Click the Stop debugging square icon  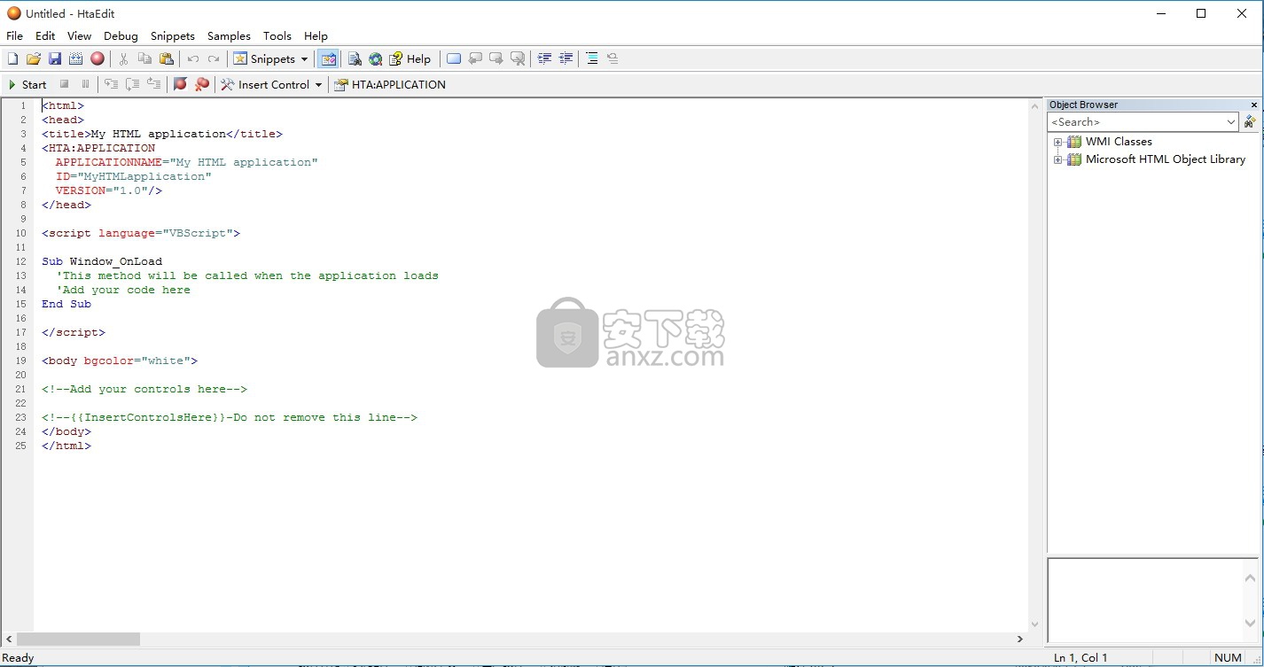point(64,85)
